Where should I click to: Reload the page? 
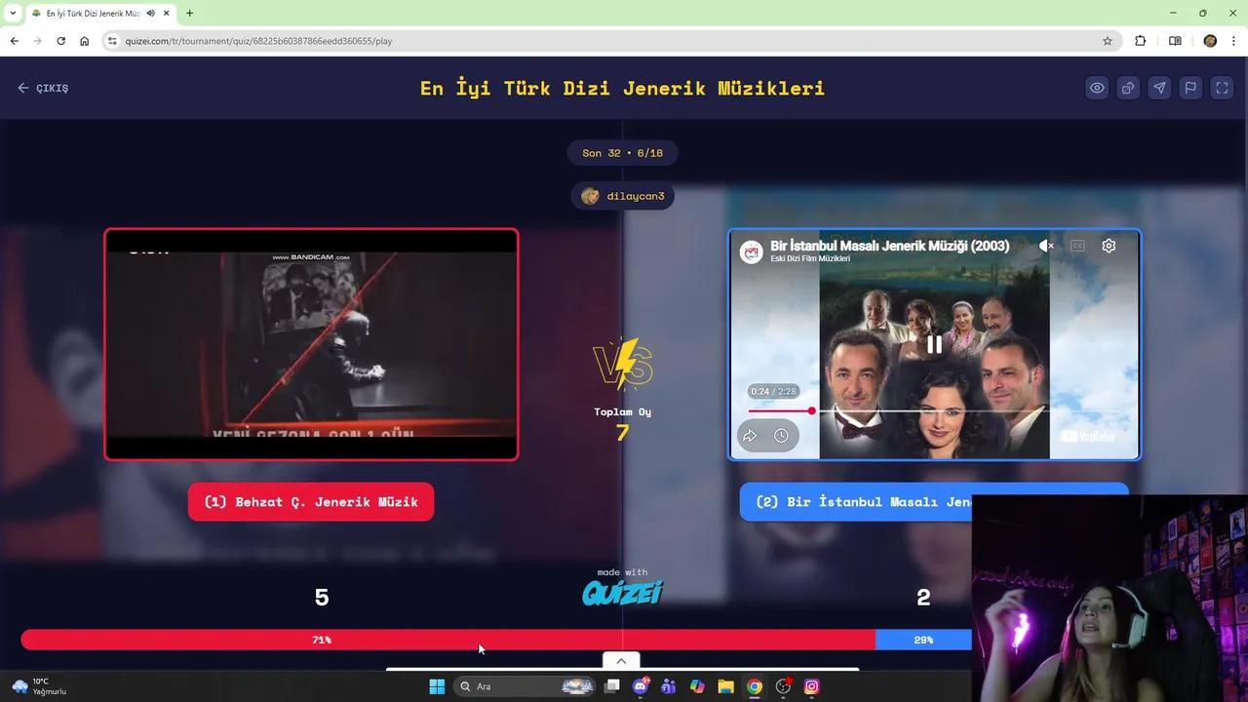[x=60, y=41]
